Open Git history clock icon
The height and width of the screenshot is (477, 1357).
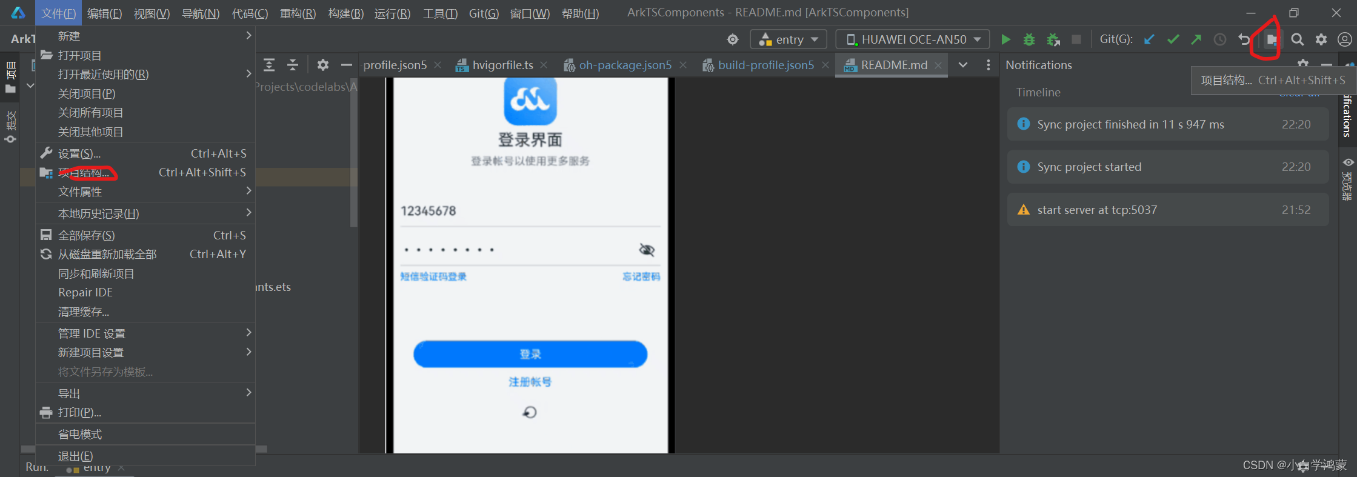[1220, 39]
